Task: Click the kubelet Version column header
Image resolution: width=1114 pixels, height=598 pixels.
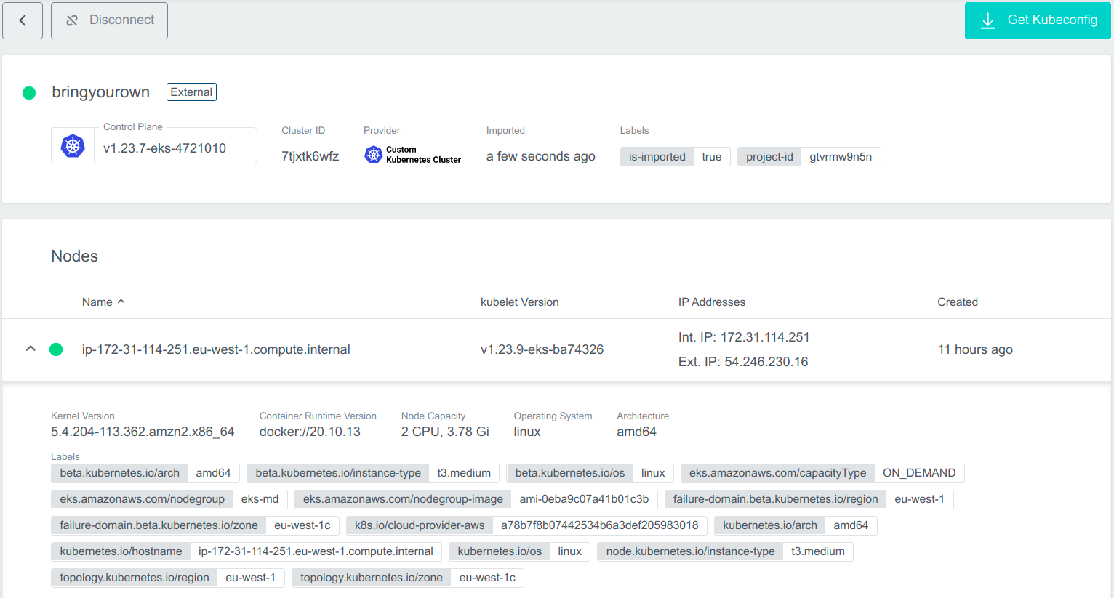Action: tap(519, 302)
